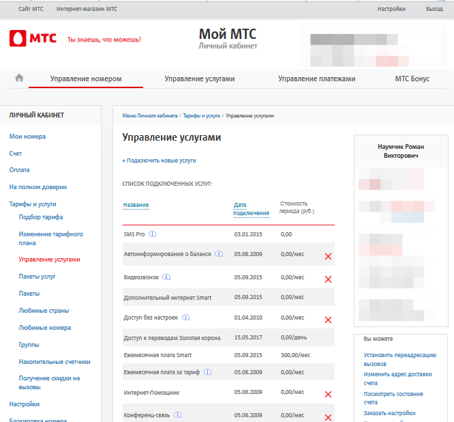
Task: Expand Тарифы и услуги sidebar section
Action: pos(33,203)
